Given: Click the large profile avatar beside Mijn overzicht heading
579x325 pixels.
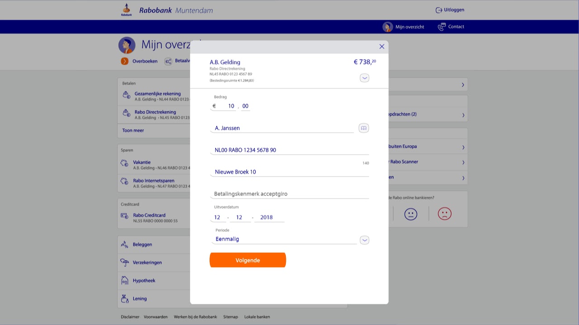Looking at the screenshot, I should 127,45.
